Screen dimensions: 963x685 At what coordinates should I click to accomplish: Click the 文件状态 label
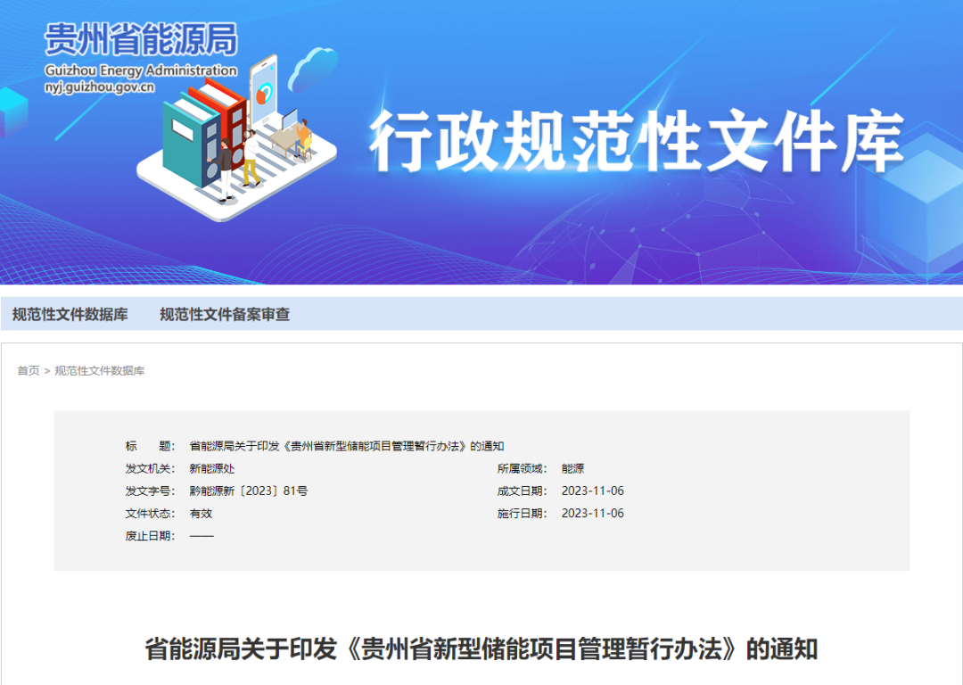[x=150, y=514]
